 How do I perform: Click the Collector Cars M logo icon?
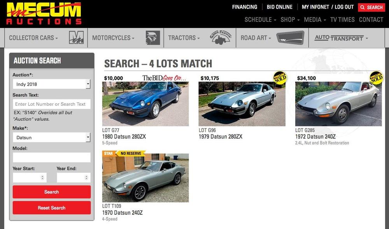pos(76,38)
